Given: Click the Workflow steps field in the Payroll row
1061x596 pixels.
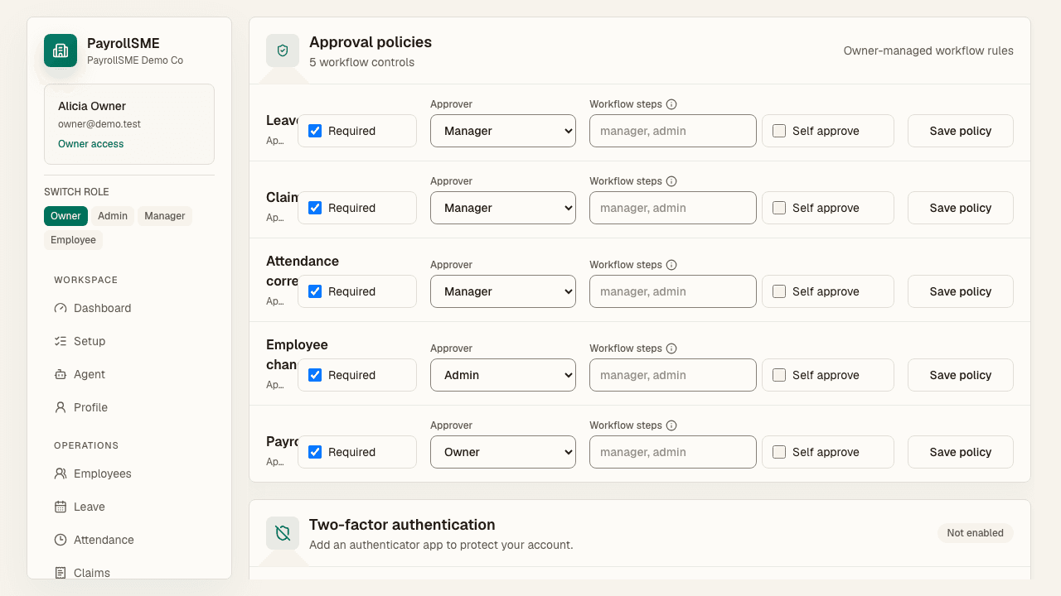Looking at the screenshot, I should [673, 452].
